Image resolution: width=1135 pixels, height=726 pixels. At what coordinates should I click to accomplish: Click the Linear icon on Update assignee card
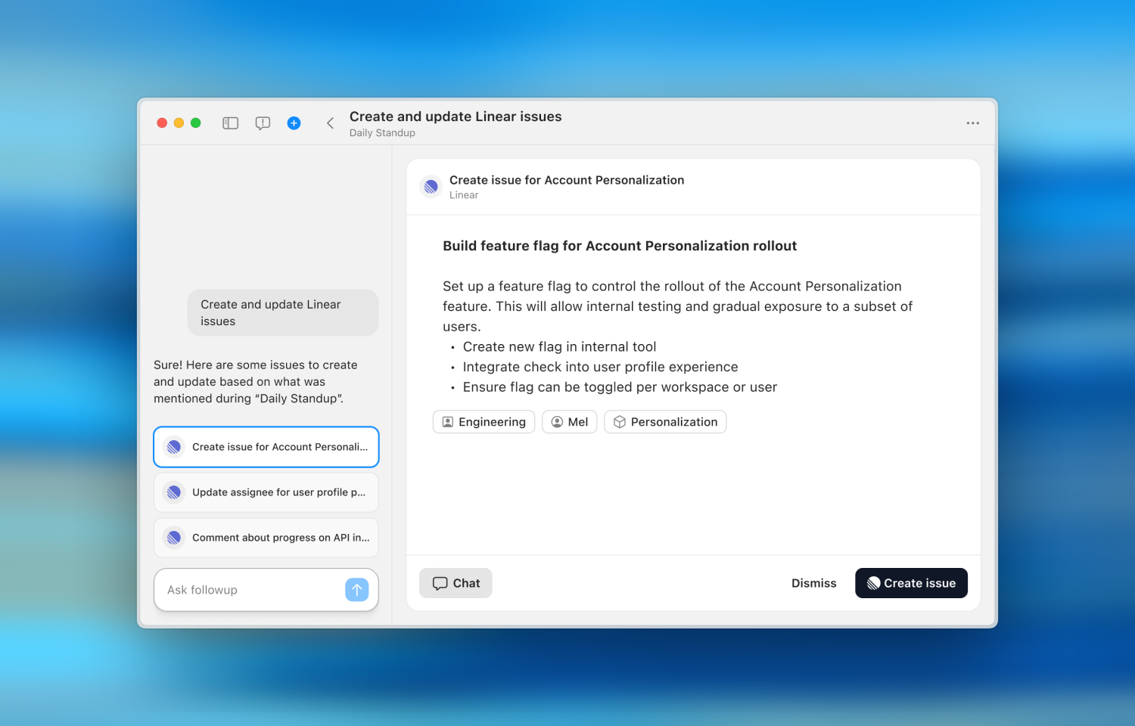pyautogui.click(x=173, y=492)
